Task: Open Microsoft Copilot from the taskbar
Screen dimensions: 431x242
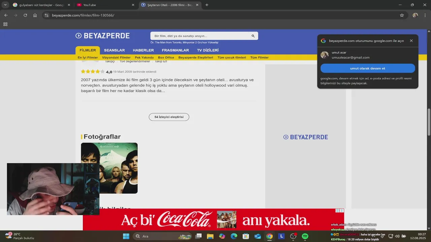Action: [222, 236]
